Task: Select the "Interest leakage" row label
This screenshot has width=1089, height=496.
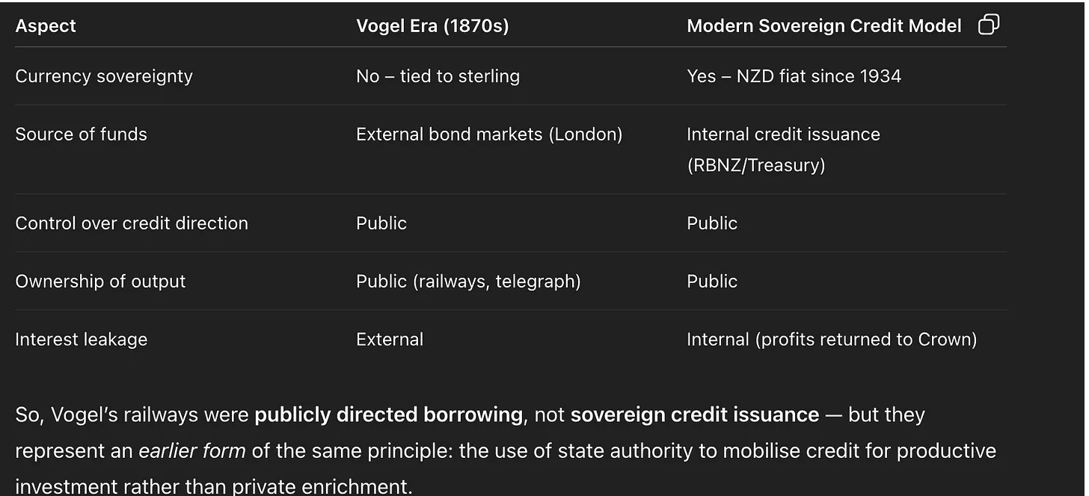Action: click(x=81, y=340)
